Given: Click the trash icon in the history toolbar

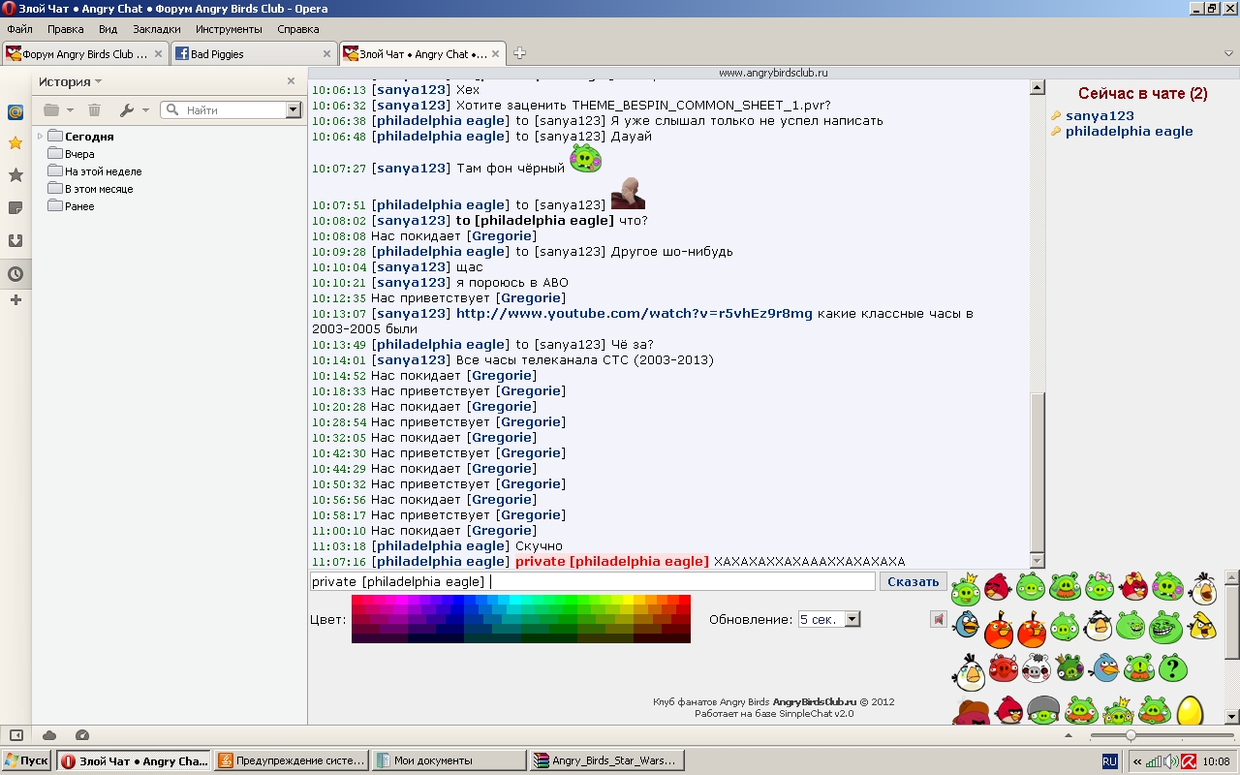Looking at the screenshot, I should tap(94, 110).
